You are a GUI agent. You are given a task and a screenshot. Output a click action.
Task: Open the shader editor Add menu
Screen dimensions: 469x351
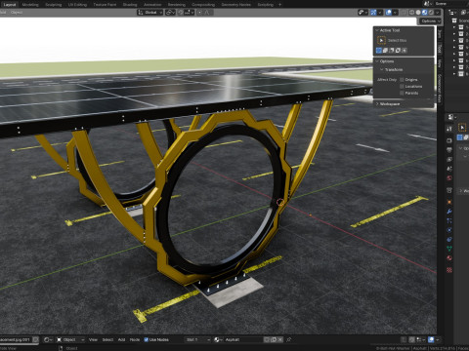click(121, 339)
